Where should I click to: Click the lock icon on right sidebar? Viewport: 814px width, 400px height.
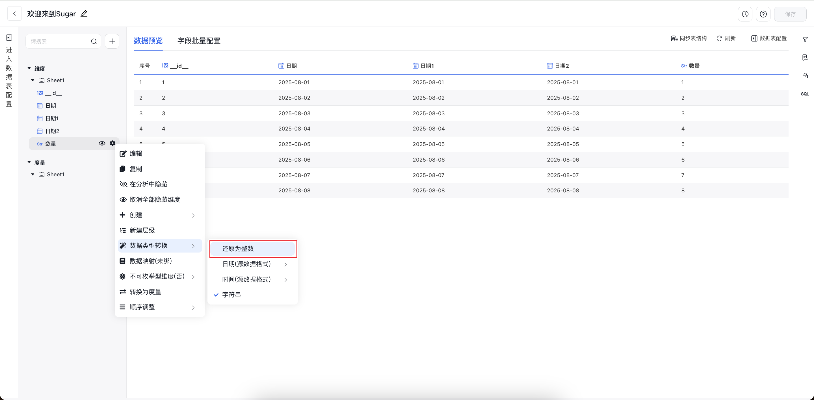coord(805,75)
